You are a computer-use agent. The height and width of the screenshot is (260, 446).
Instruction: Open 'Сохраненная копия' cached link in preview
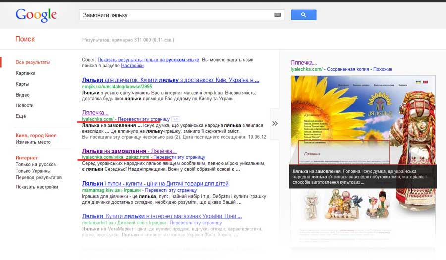tap(347, 69)
